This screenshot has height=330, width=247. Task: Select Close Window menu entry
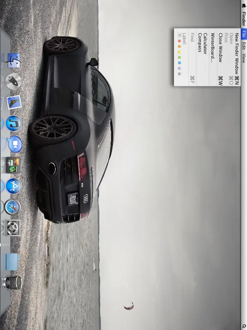coord(221,47)
